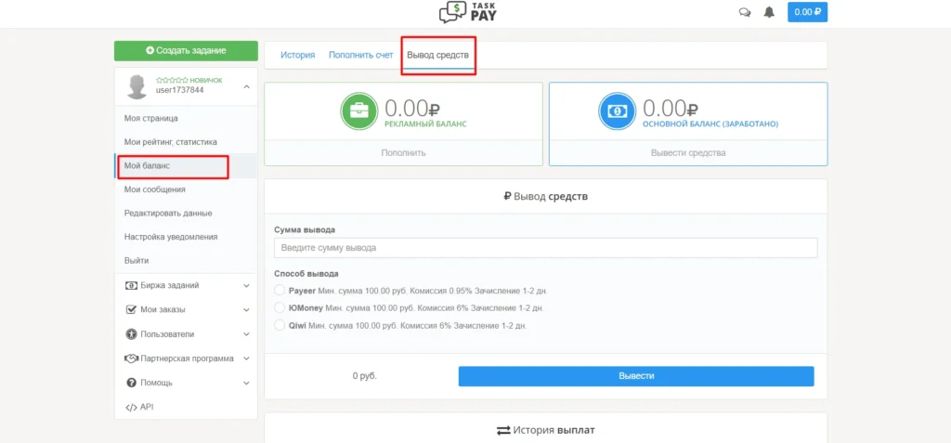Click the Сумма вывода input field
Image resolution: width=951 pixels, height=443 pixels.
click(546, 248)
